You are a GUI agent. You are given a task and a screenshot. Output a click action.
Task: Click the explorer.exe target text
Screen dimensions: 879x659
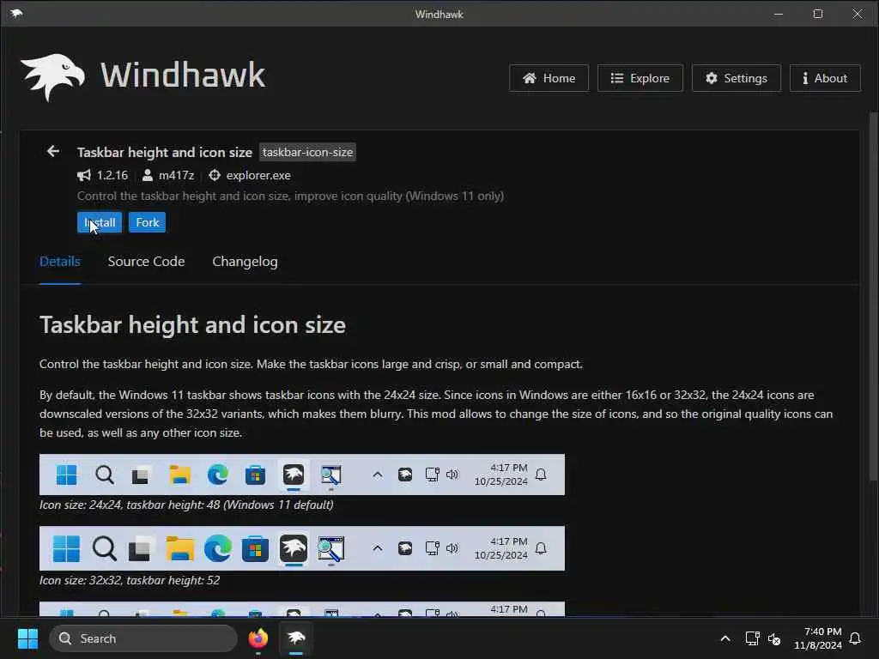point(258,175)
